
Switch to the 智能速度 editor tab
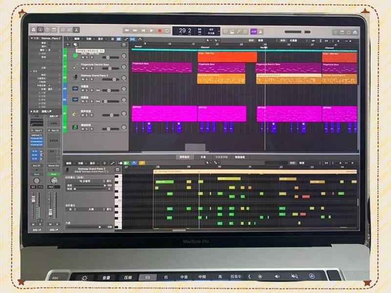coord(239,157)
